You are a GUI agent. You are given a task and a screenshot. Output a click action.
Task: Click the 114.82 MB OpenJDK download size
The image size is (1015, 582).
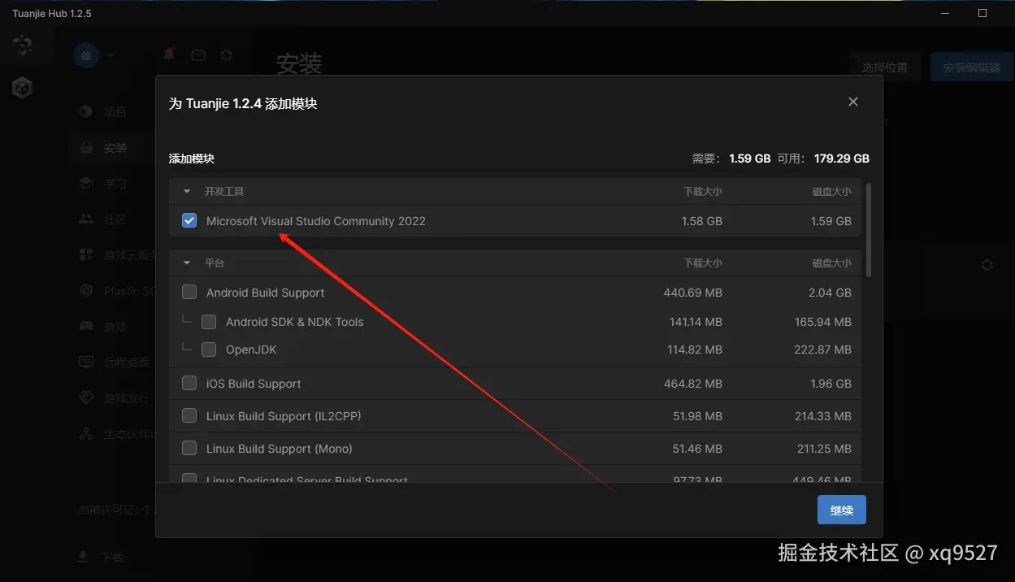click(x=695, y=350)
